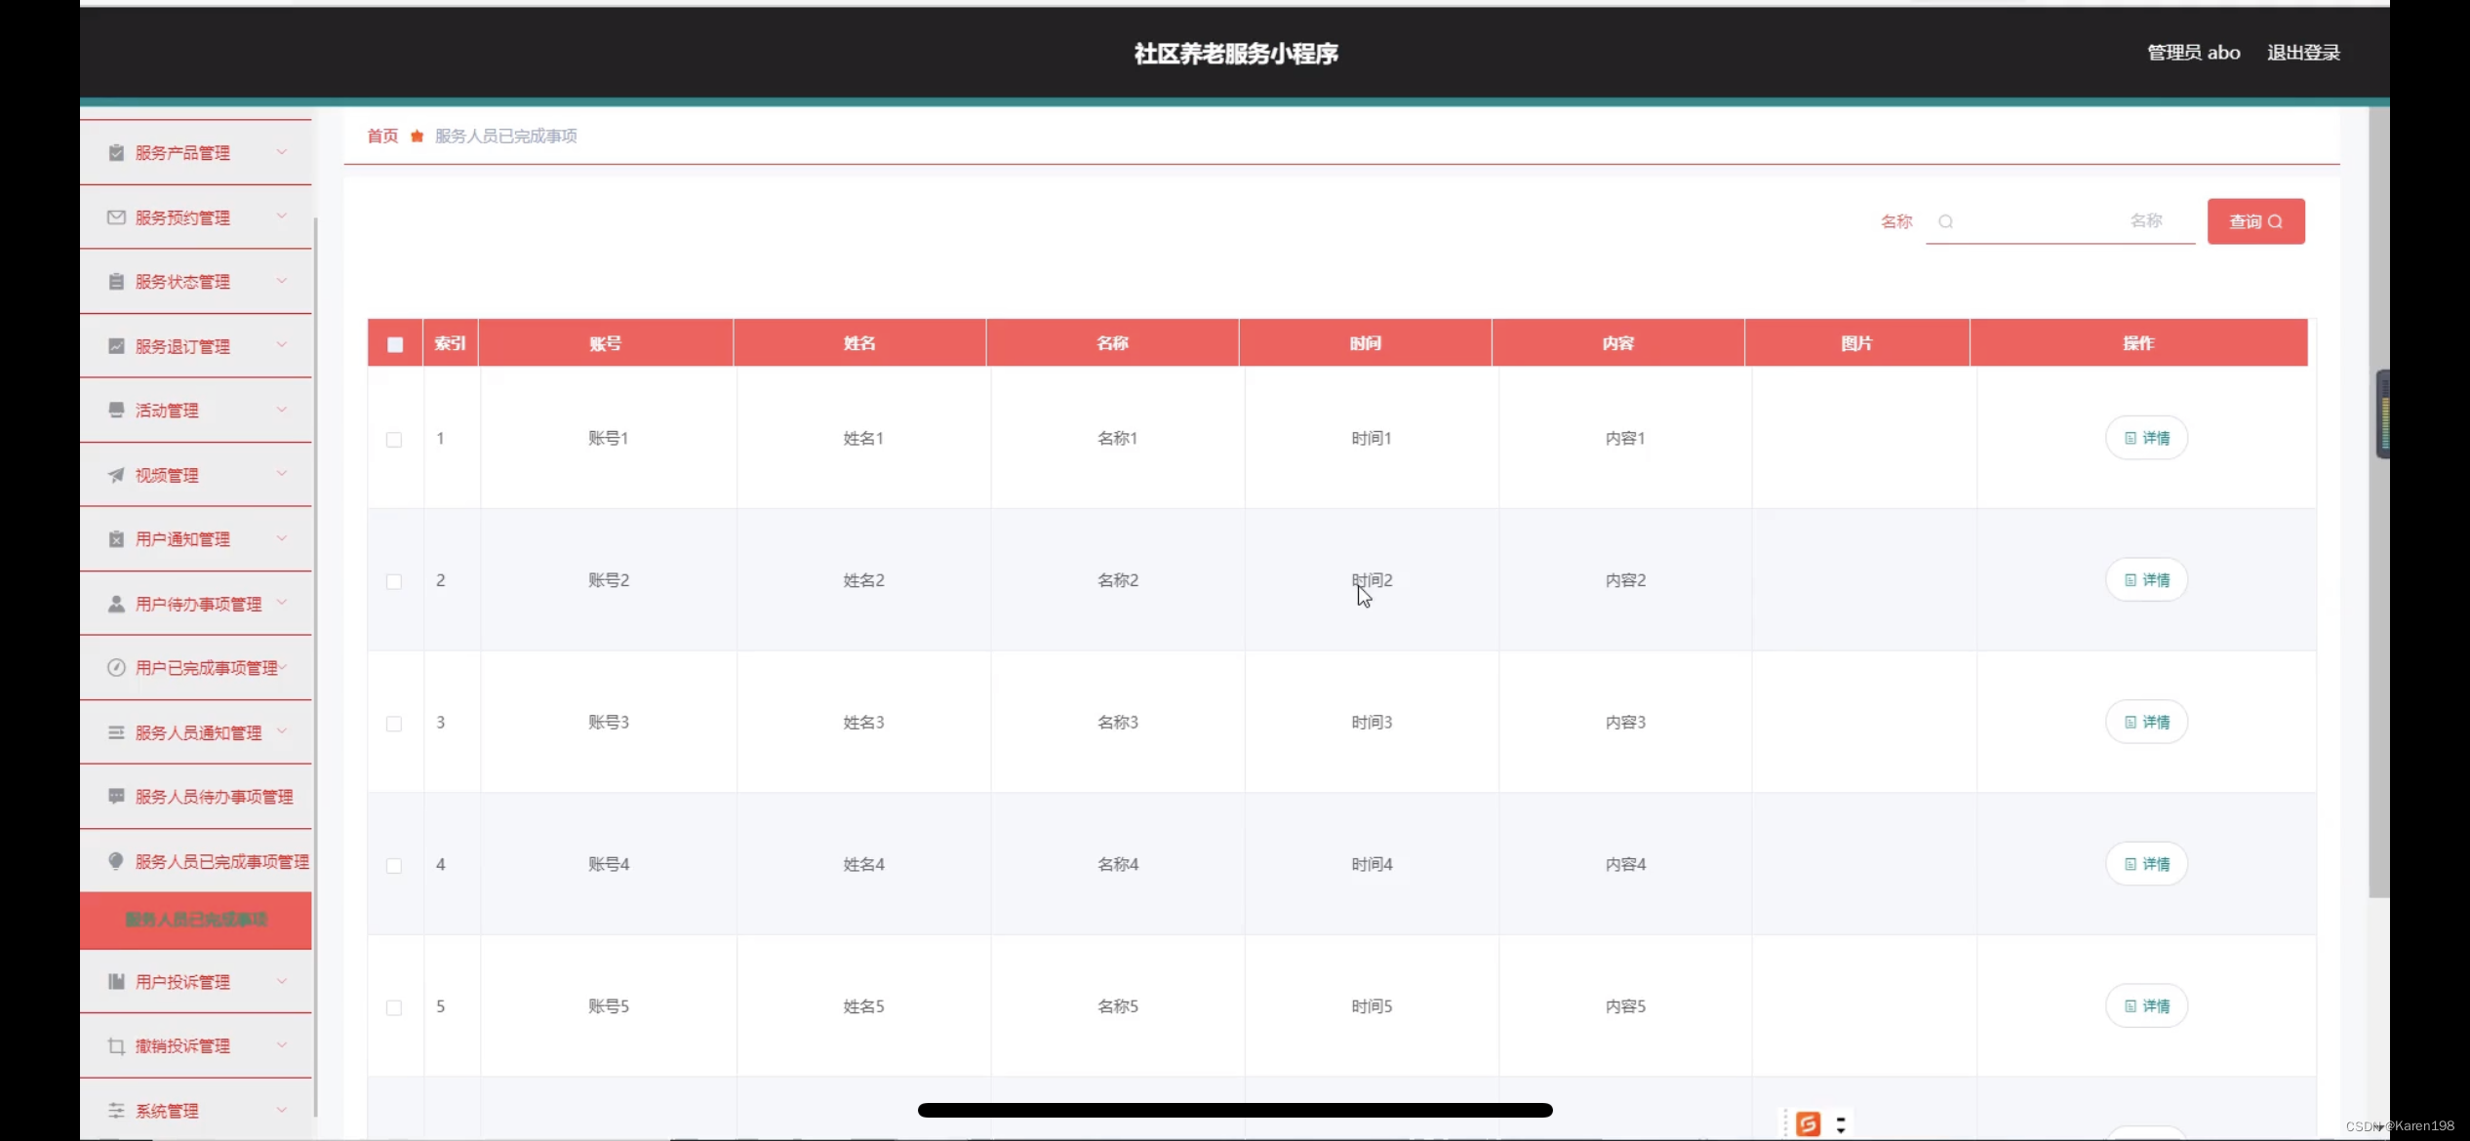Click the compass icon beside 用户已完成事项管理
This screenshot has width=2470, height=1141.
(x=116, y=668)
